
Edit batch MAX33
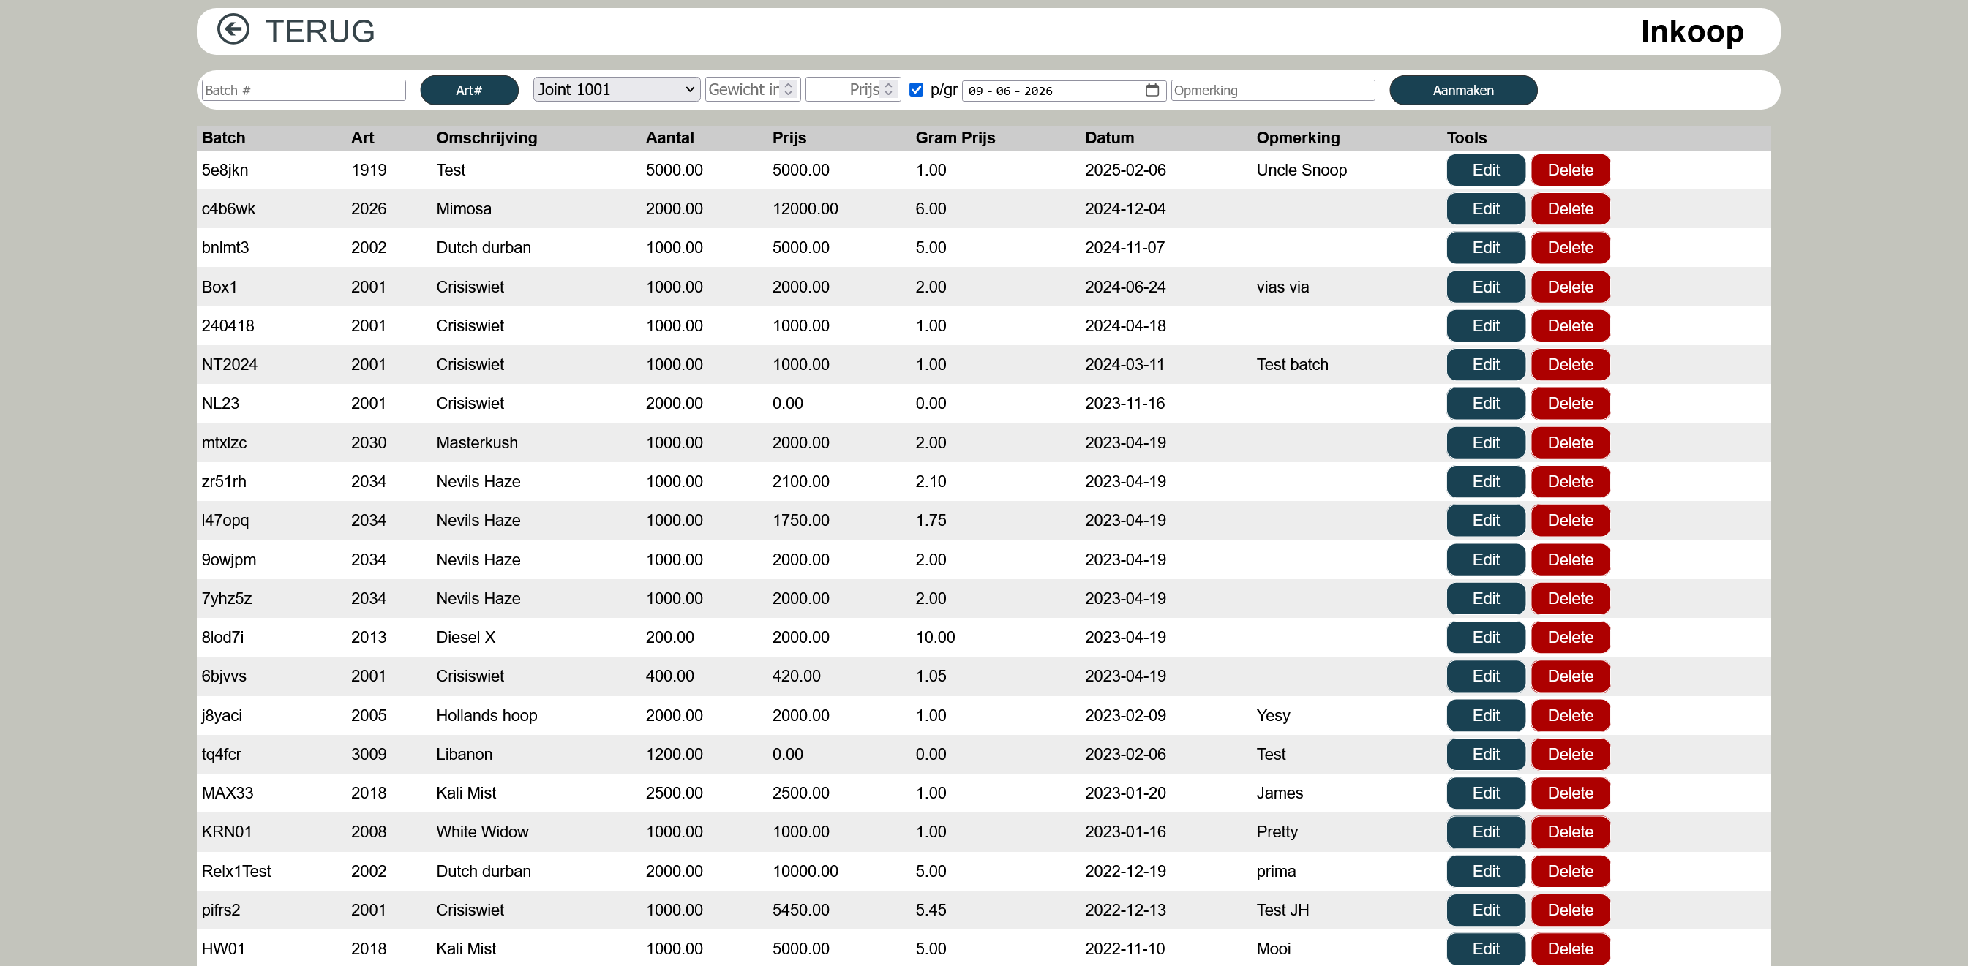pyautogui.click(x=1485, y=793)
